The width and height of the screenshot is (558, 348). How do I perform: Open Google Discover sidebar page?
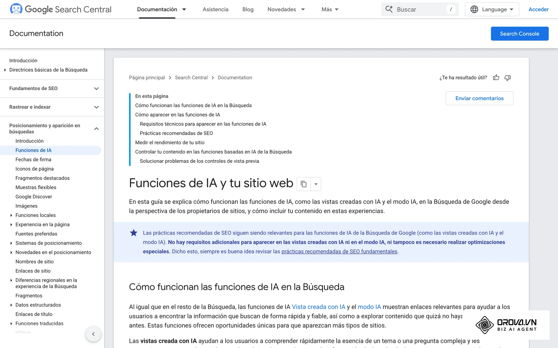pyautogui.click(x=33, y=197)
